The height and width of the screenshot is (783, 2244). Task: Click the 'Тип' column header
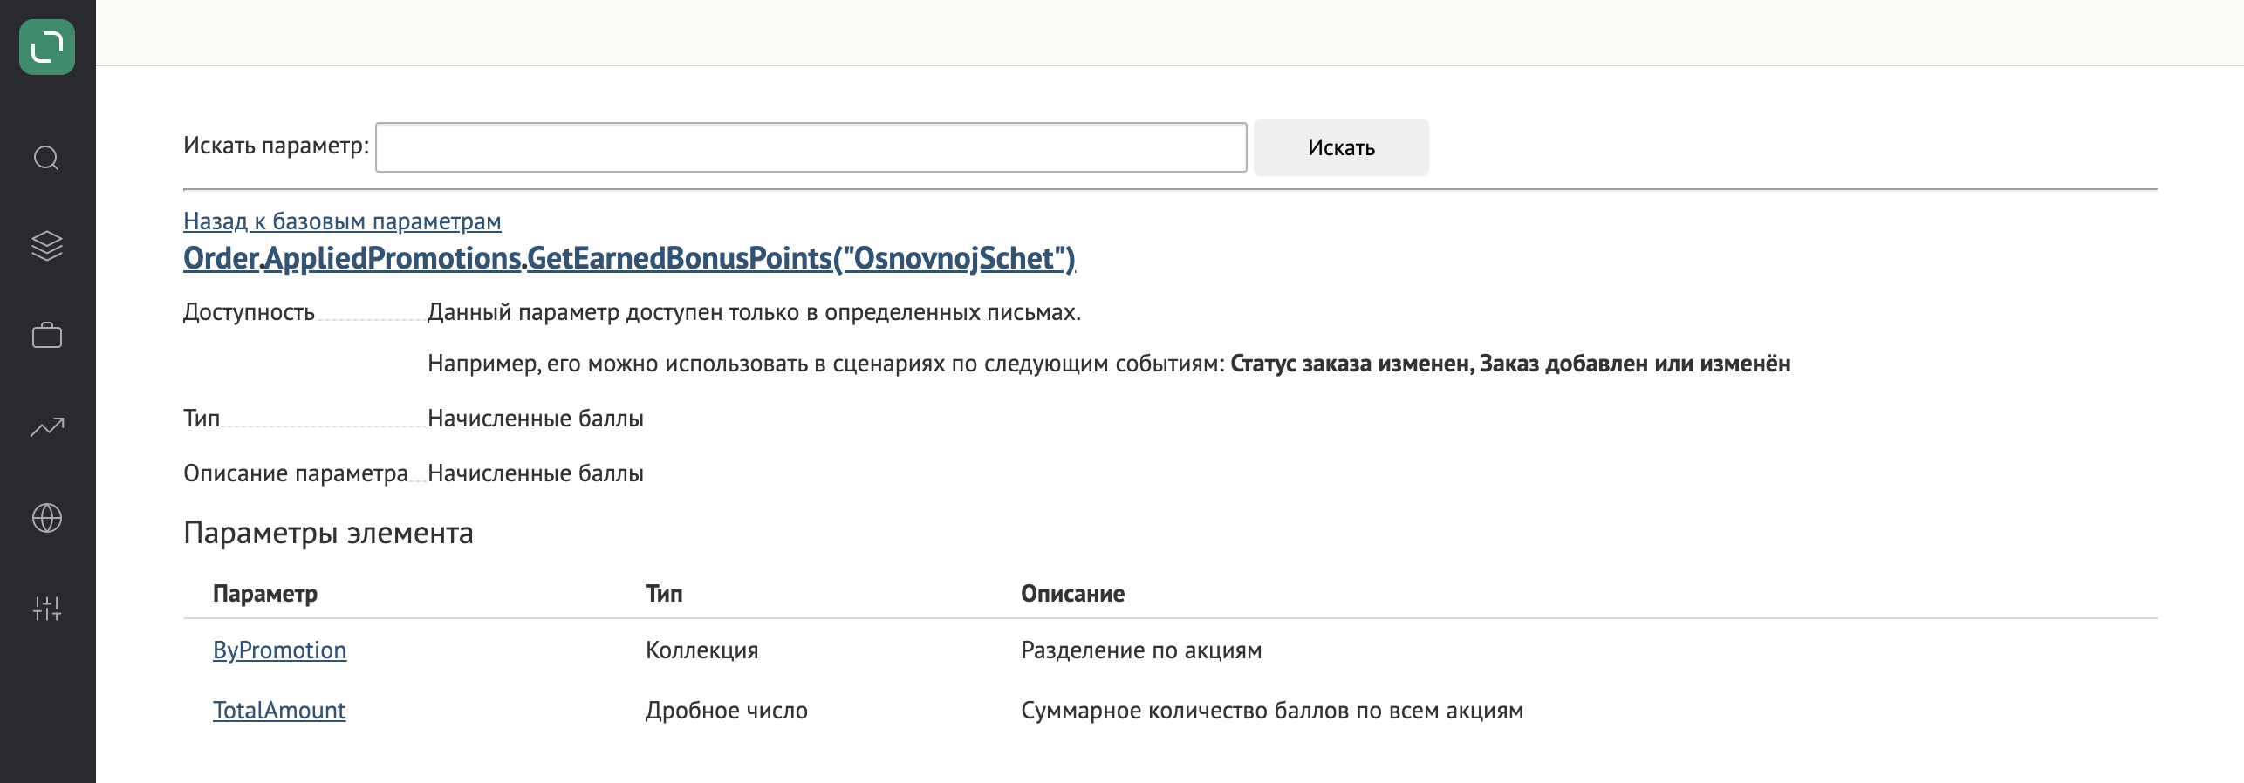click(x=664, y=594)
